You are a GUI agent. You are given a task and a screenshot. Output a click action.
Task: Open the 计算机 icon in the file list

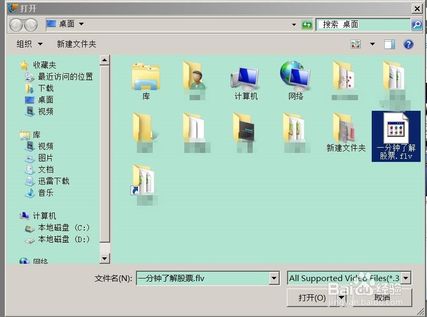click(245, 79)
